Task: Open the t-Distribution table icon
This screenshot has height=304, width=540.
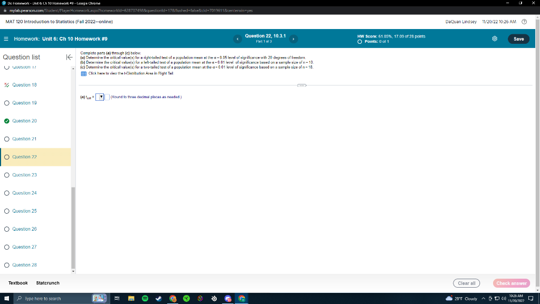Action: 84,74
